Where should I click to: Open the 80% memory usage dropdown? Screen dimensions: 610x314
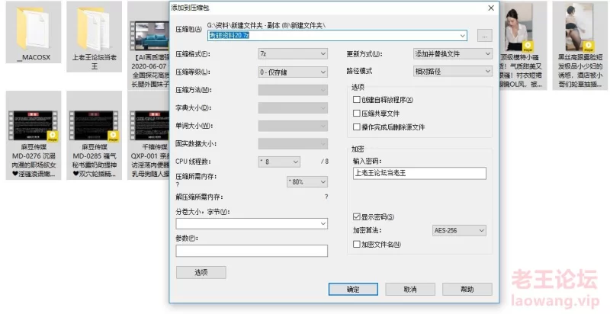click(x=307, y=181)
